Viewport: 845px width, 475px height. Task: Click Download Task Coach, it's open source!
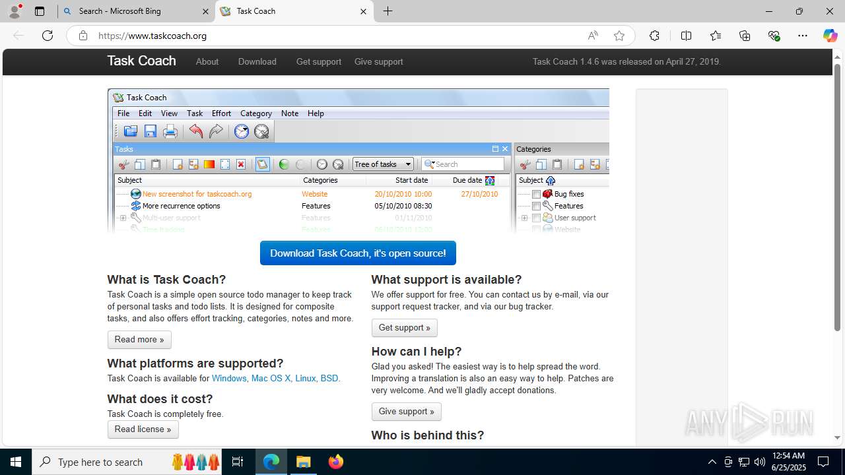tap(358, 253)
